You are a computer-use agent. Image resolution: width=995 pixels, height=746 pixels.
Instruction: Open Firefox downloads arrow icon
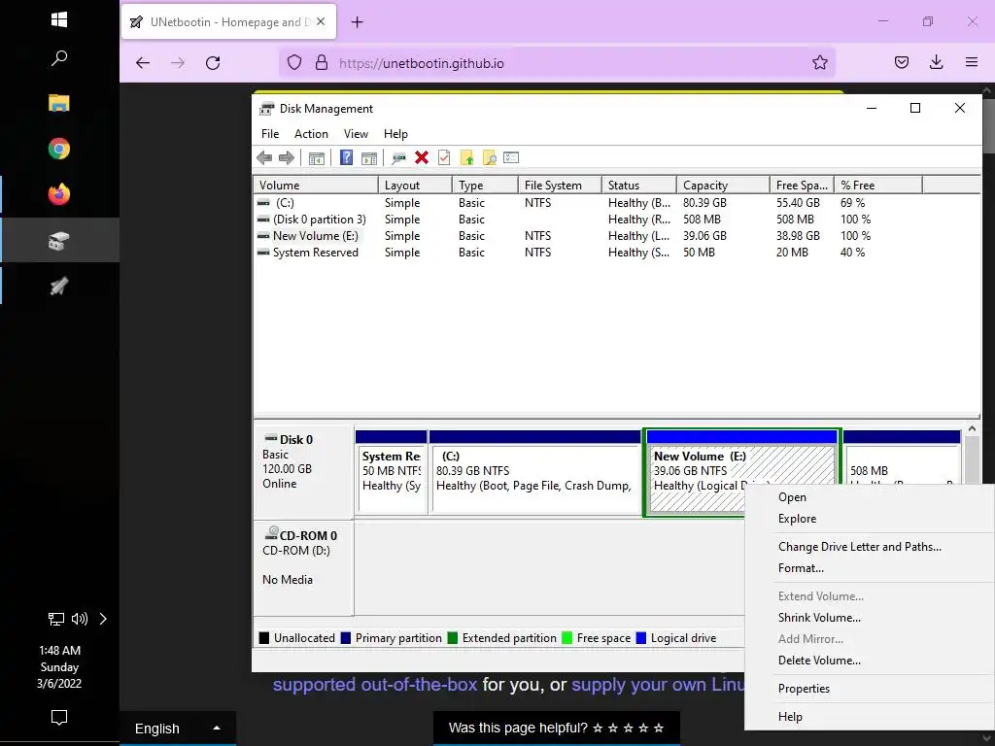tap(936, 62)
